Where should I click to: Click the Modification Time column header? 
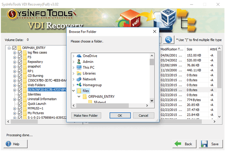click(x=172, y=49)
